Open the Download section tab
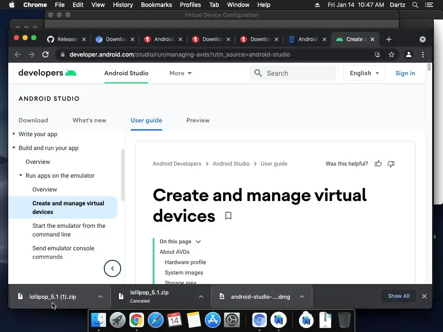The image size is (443, 332). 33,120
